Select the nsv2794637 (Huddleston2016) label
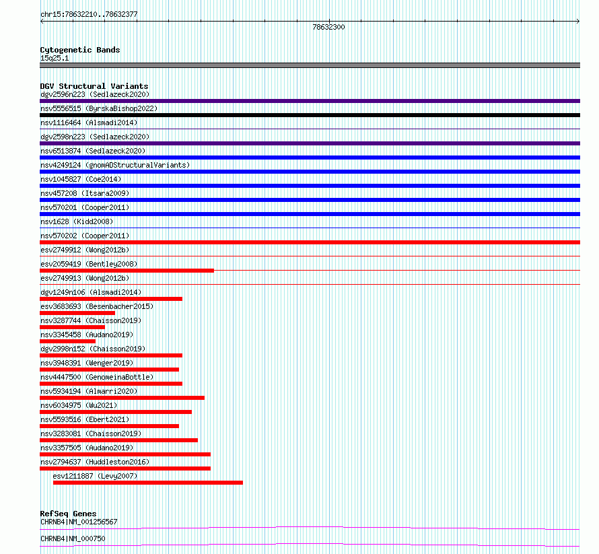This screenshot has height=554, width=599. (95, 462)
